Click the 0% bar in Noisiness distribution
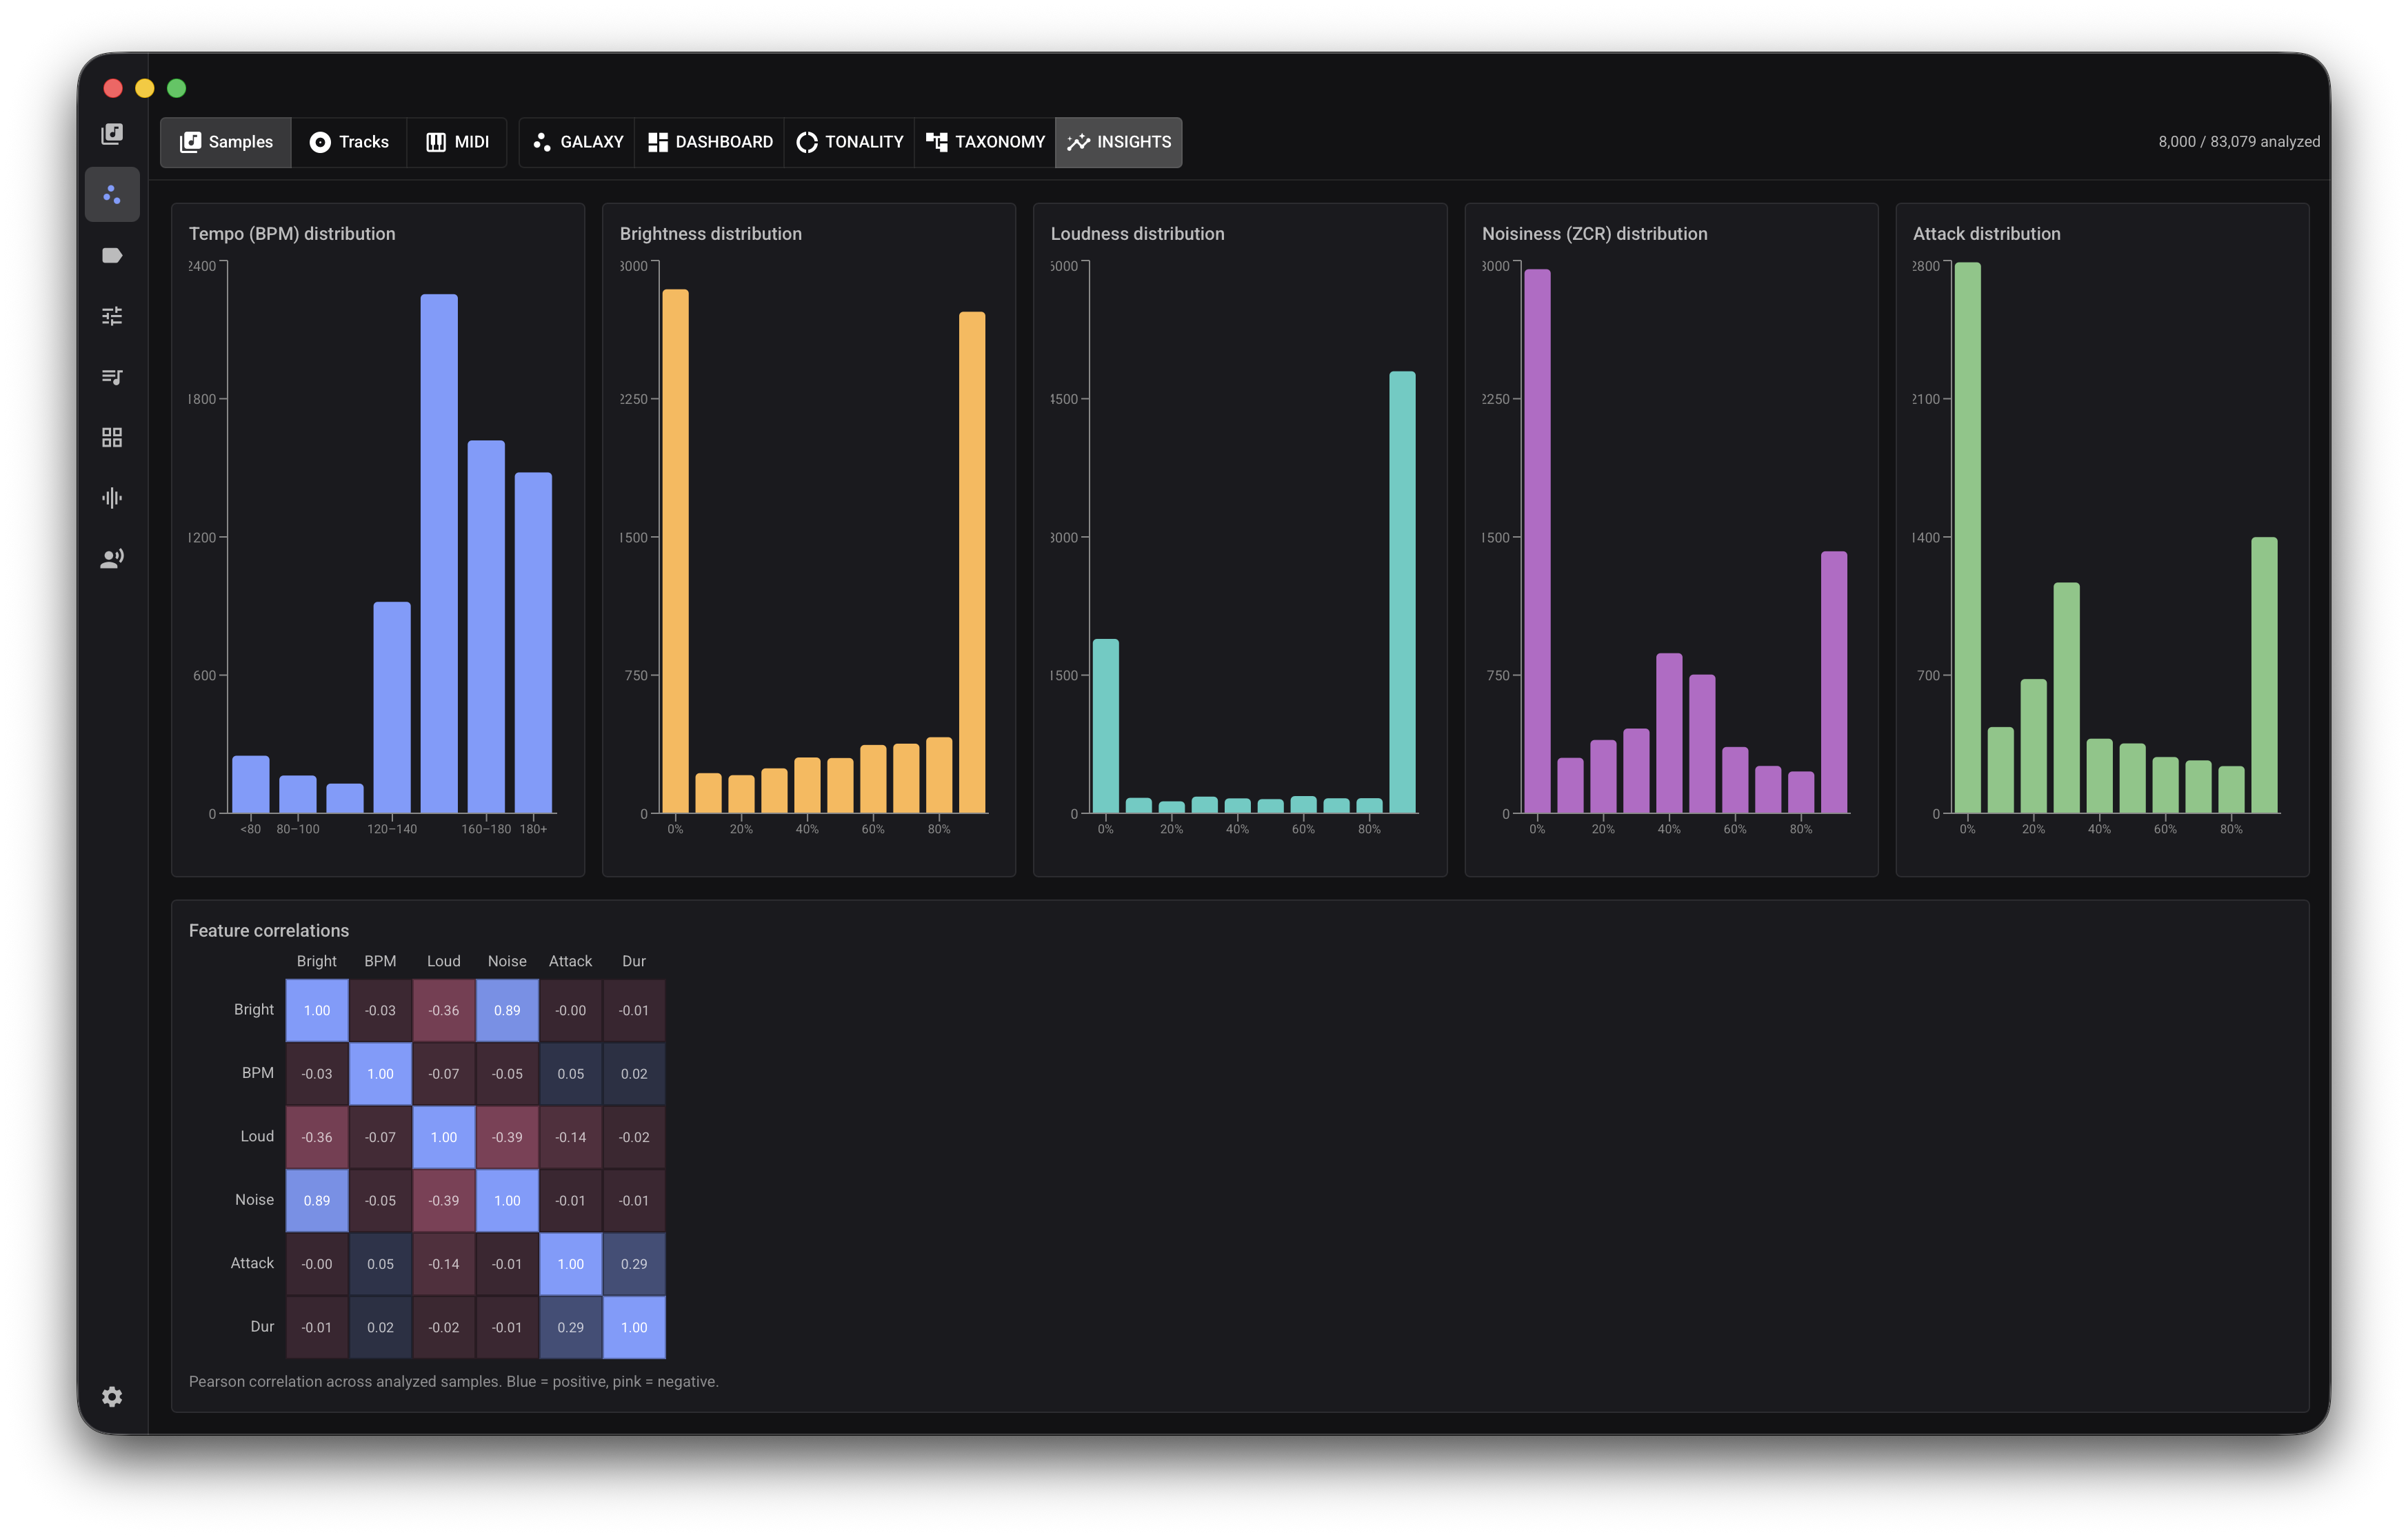Image resolution: width=2408 pixels, height=1537 pixels. (x=1537, y=540)
